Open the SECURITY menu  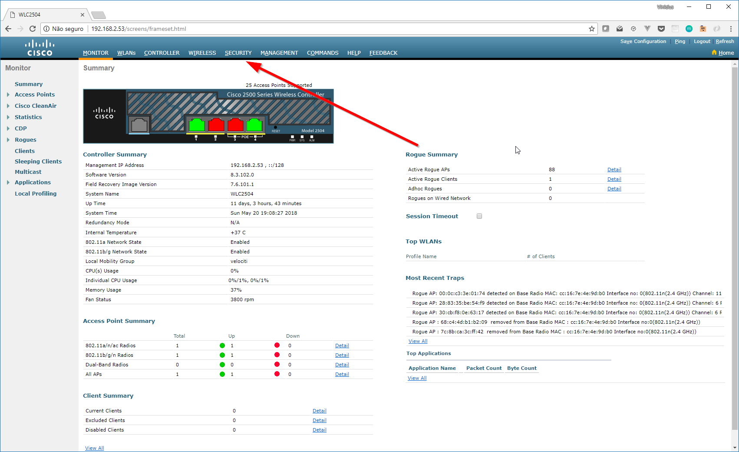pyautogui.click(x=238, y=53)
